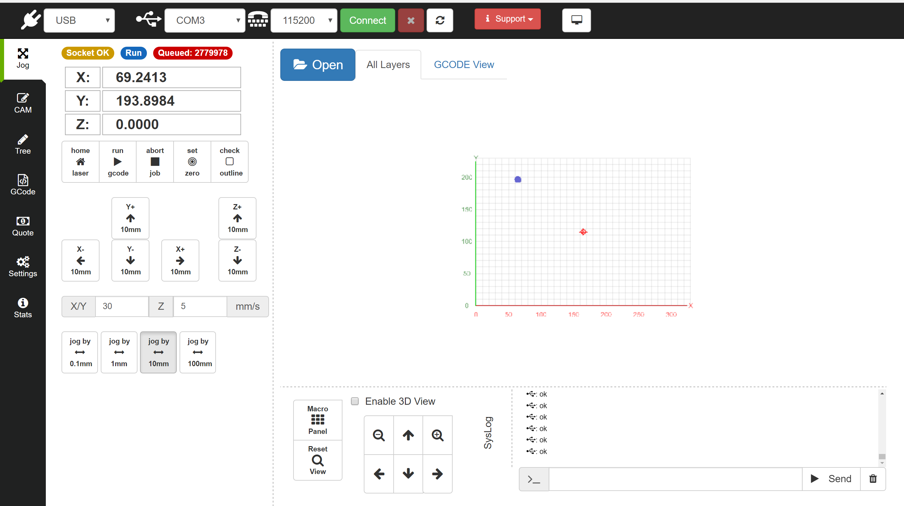Click the X coordinate value field
Viewport: 904px width, 506px height.
172,77
